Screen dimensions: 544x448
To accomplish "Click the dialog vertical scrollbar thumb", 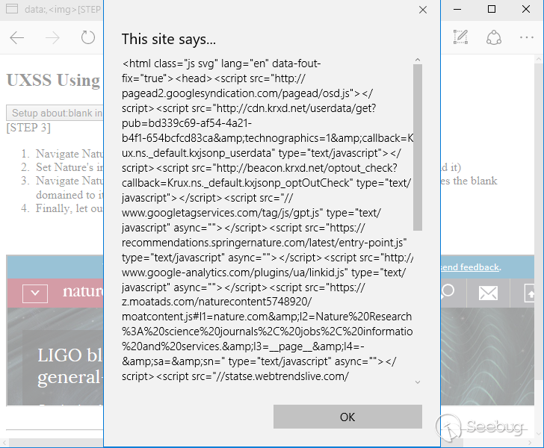I will click(418, 147).
